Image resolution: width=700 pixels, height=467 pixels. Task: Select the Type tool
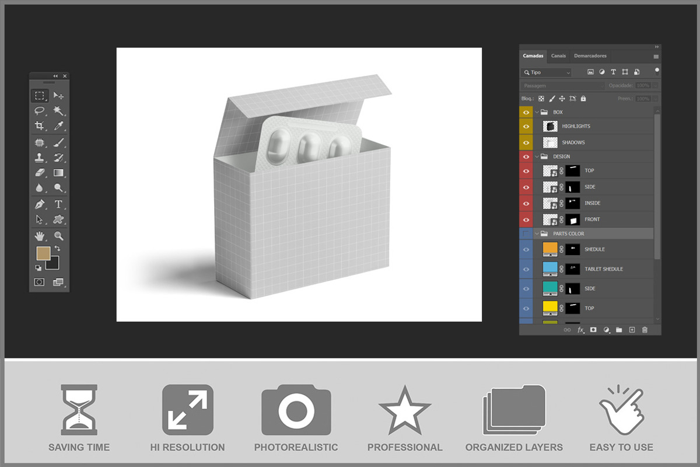[58, 204]
